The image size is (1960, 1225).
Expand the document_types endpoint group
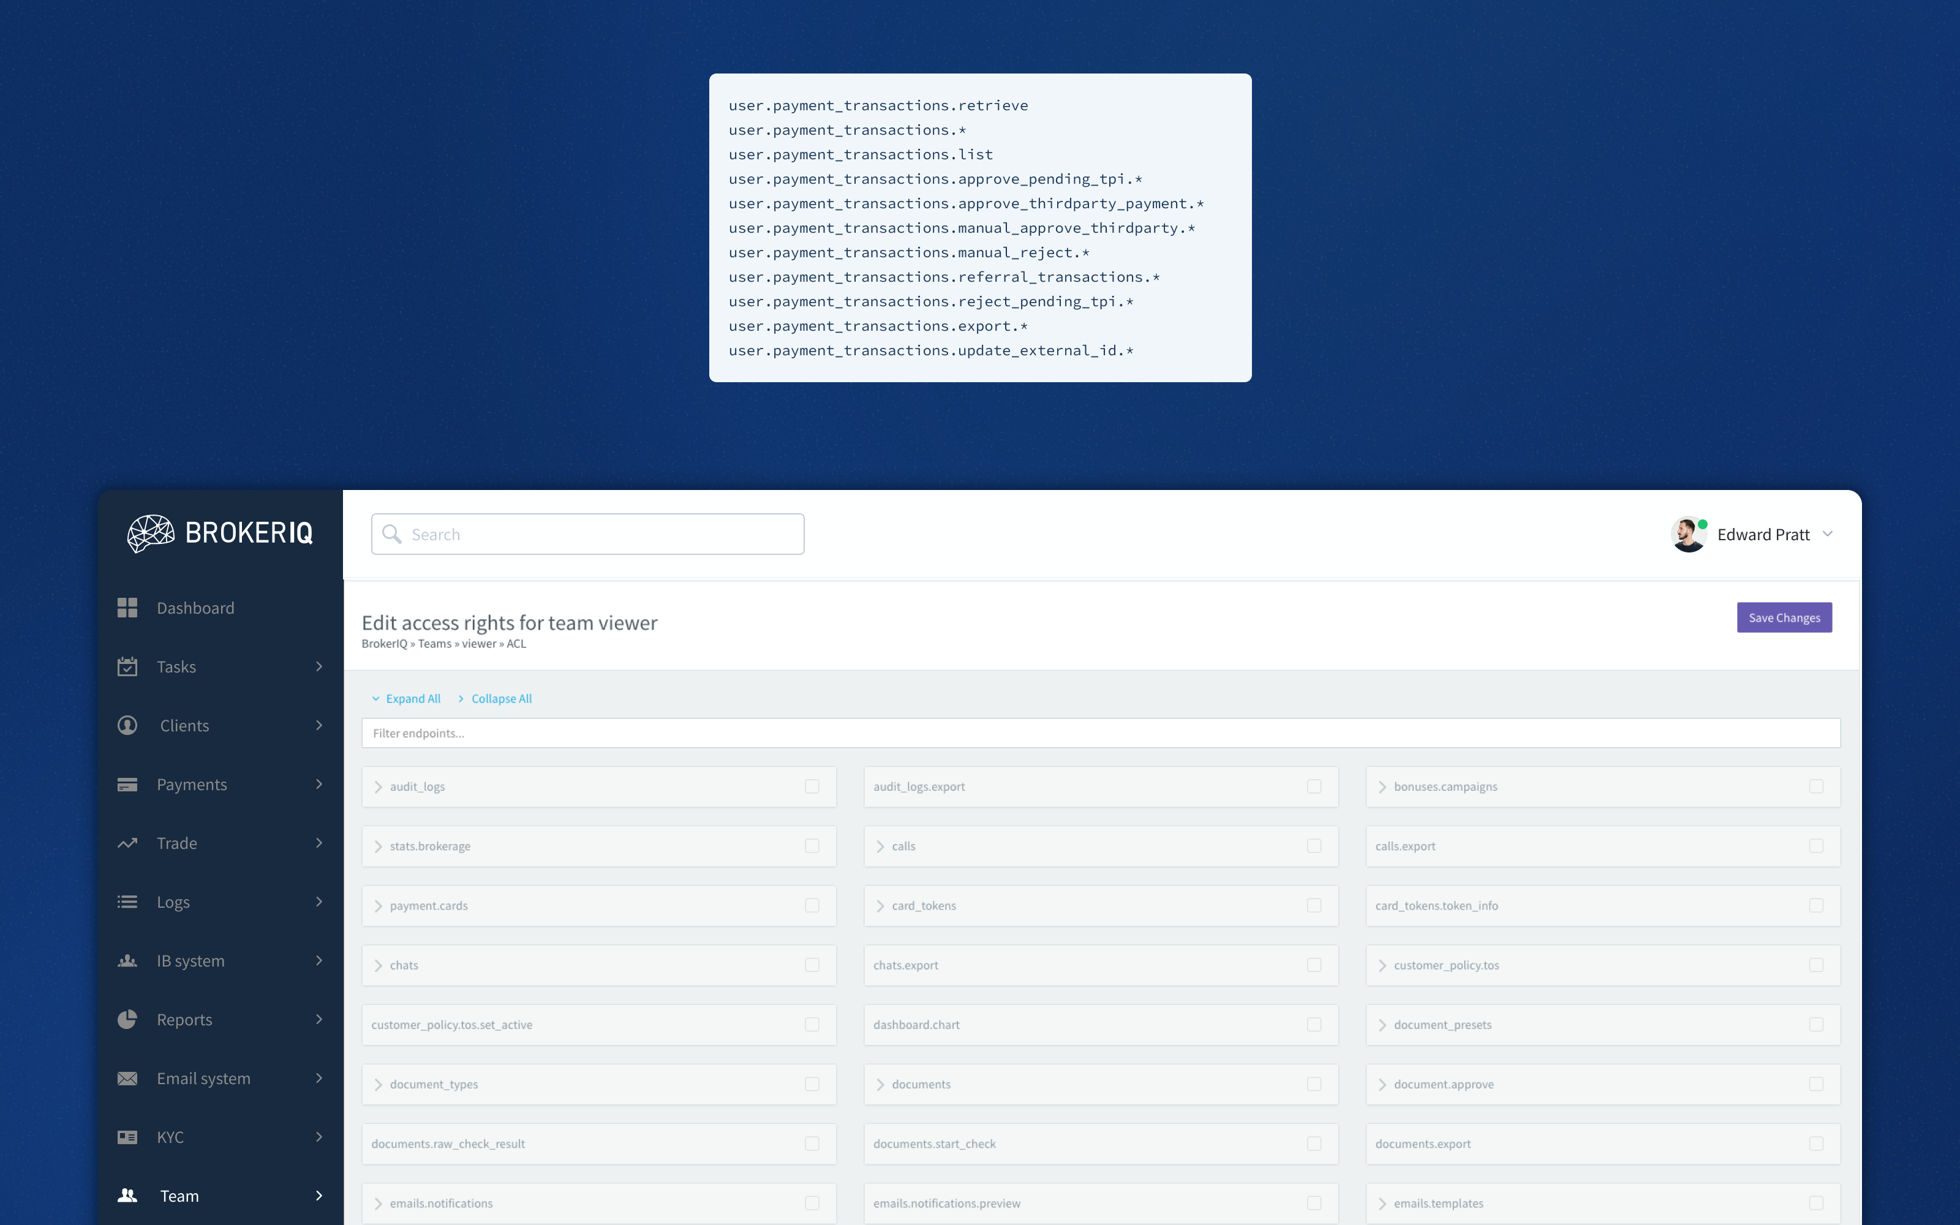tap(379, 1085)
